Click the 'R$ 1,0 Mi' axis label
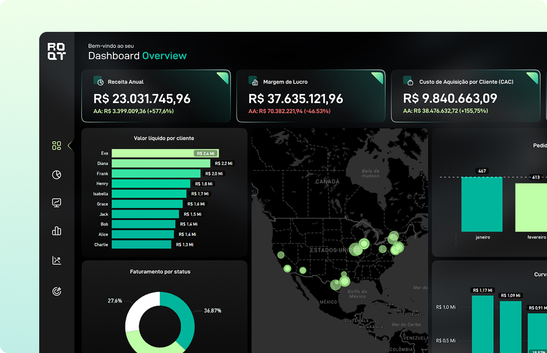The width and height of the screenshot is (547, 353). (446, 307)
